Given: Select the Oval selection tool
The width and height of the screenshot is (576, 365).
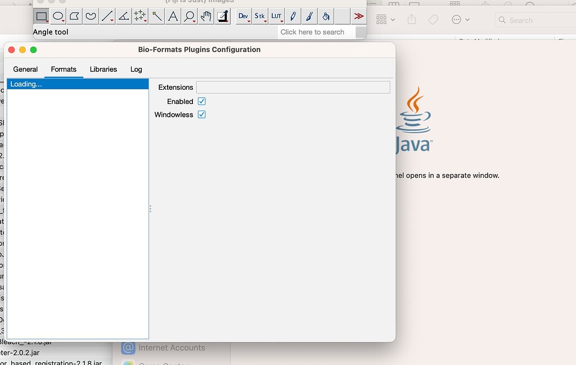Looking at the screenshot, I should [x=58, y=16].
